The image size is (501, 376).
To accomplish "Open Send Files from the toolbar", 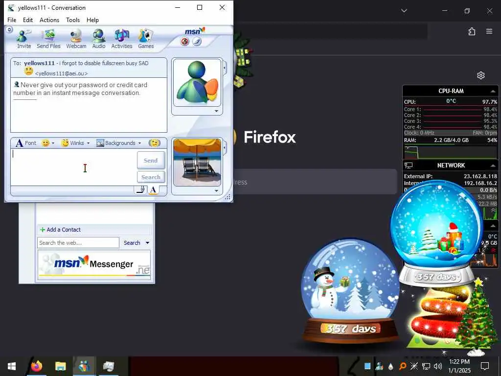I will pyautogui.click(x=48, y=38).
